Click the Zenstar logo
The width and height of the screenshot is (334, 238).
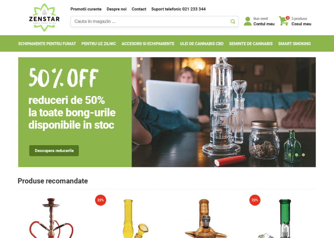44,17
